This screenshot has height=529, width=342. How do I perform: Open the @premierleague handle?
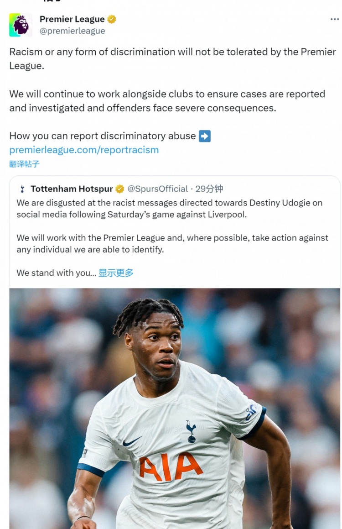point(72,31)
